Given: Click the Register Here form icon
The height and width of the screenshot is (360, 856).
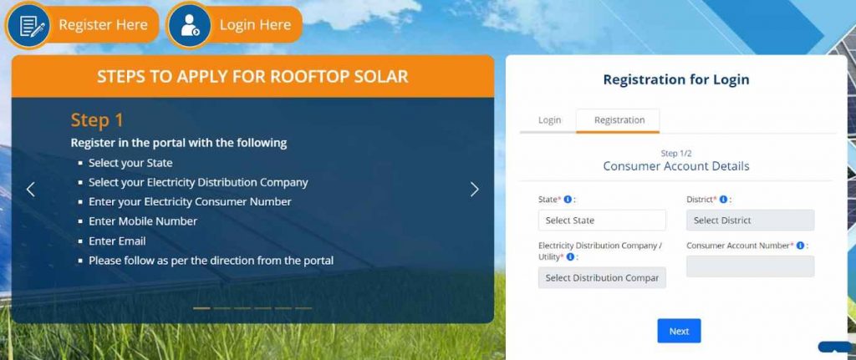Looking at the screenshot, I should [x=28, y=25].
